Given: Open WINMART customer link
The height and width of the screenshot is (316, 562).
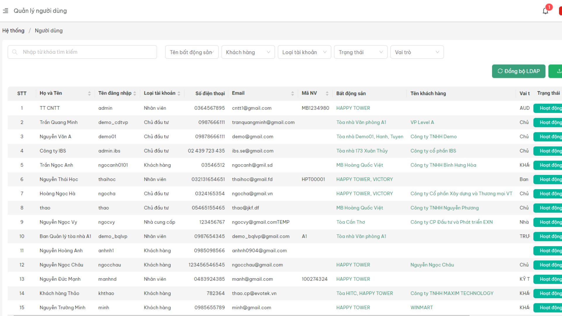Looking at the screenshot, I should click(421, 308).
